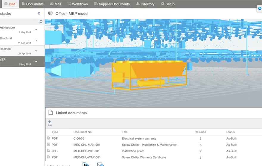The width and height of the screenshot is (262, 166).
Task: Expand the Structural stack dropdown
Action: coord(36,40)
